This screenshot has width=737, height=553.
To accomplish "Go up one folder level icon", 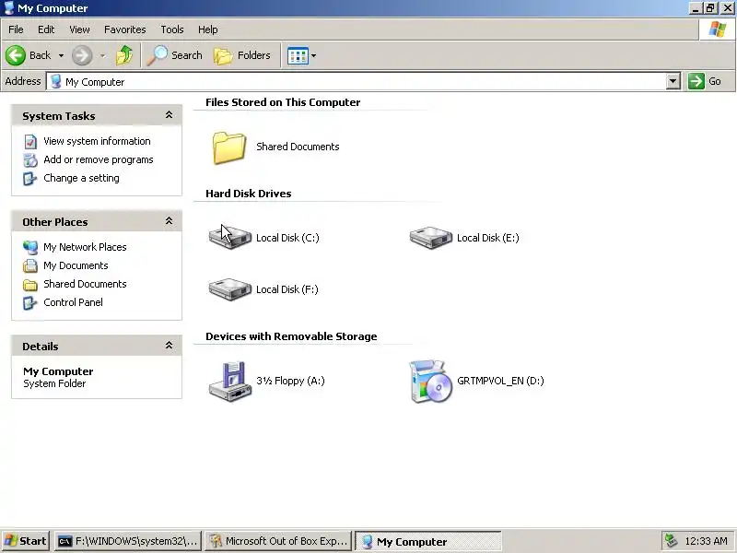I will pos(124,55).
